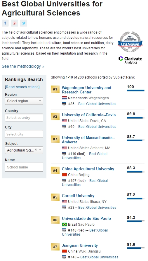Click the Brazil flag beside São Paulo

(x=65, y=225)
